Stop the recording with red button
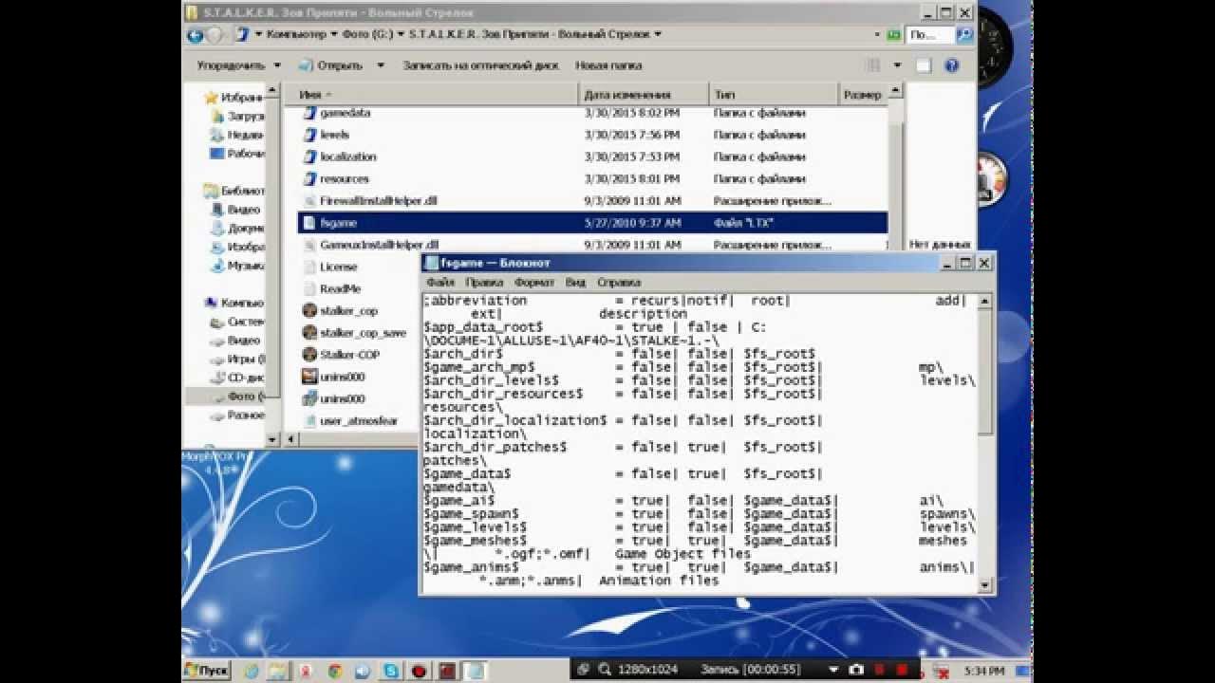Image resolution: width=1215 pixels, height=683 pixels. click(903, 670)
